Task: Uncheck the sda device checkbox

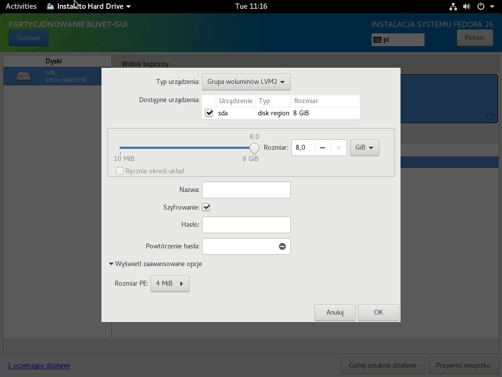Action: click(209, 113)
